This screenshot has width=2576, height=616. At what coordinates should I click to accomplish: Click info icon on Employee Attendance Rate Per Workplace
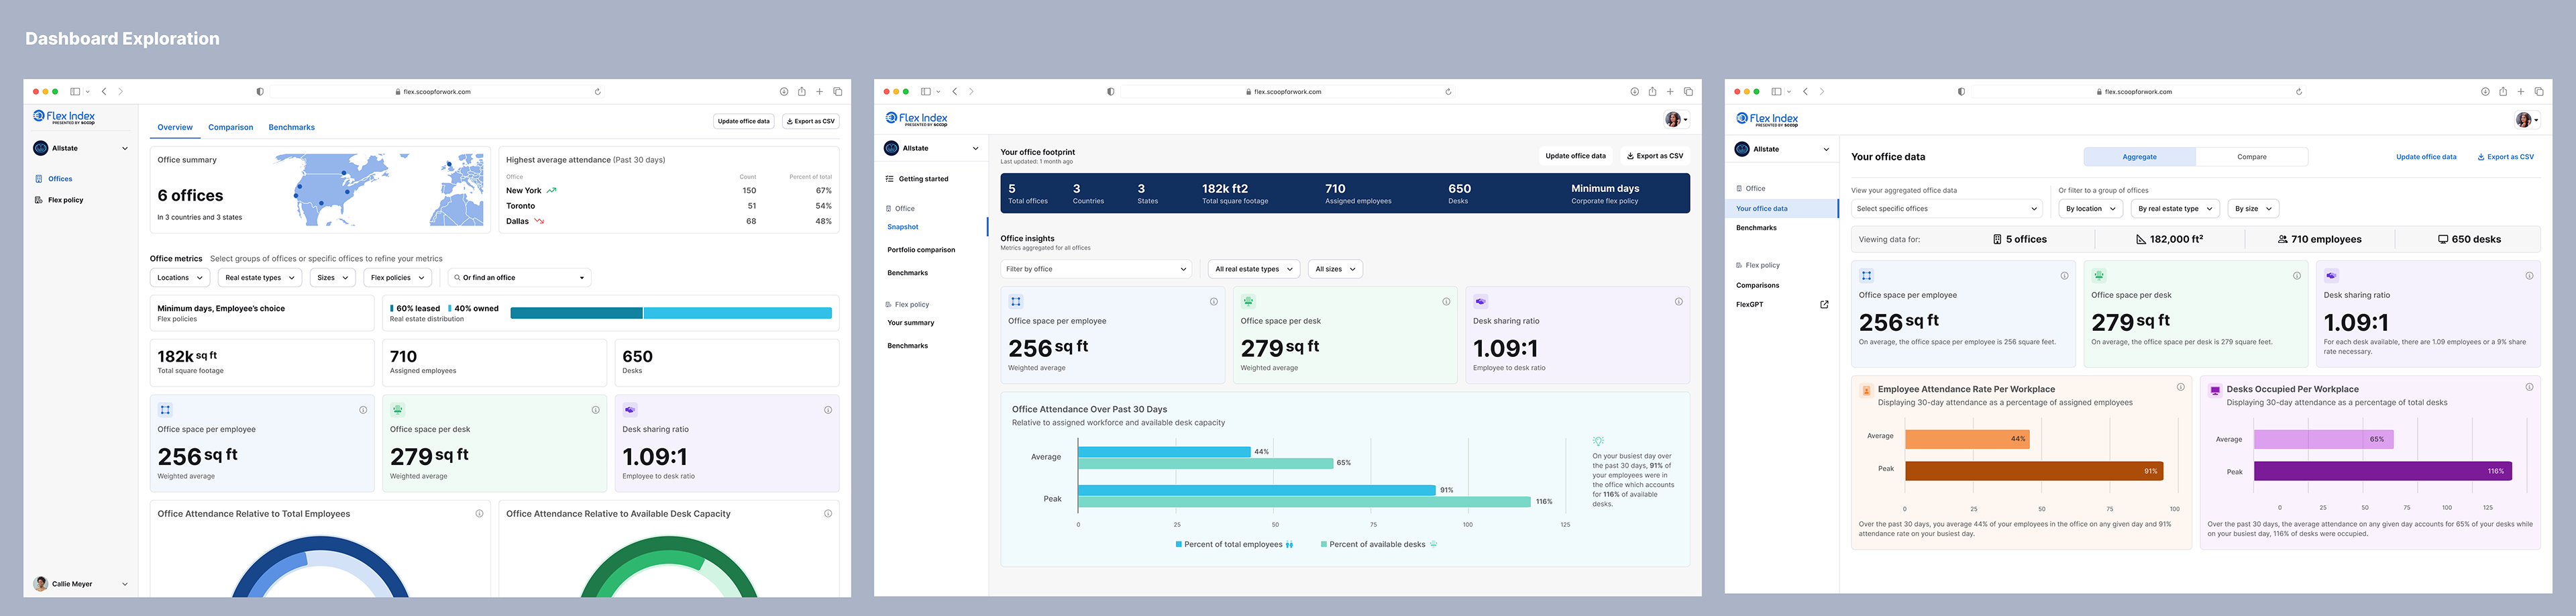pyautogui.click(x=2181, y=387)
